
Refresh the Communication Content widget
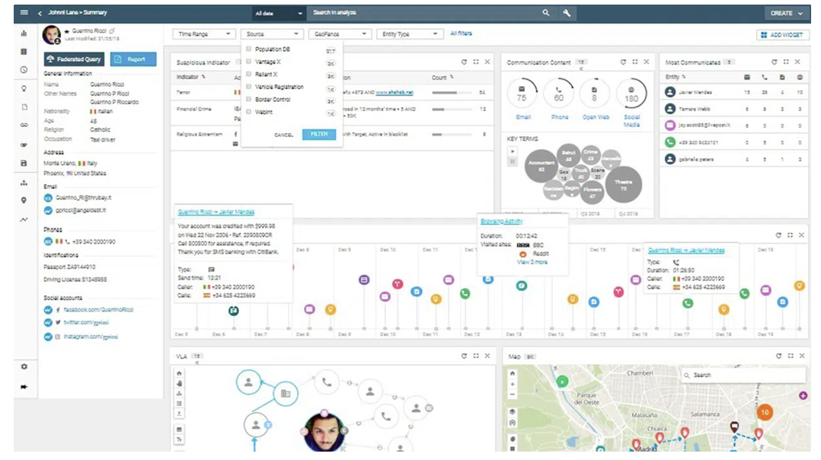[x=623, y=62]
